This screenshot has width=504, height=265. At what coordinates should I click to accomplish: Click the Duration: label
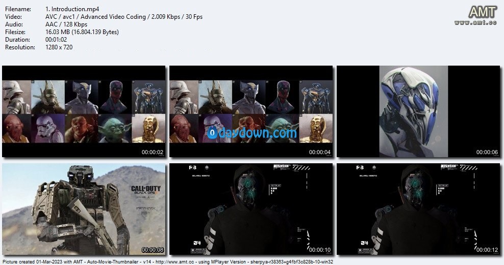17,40
